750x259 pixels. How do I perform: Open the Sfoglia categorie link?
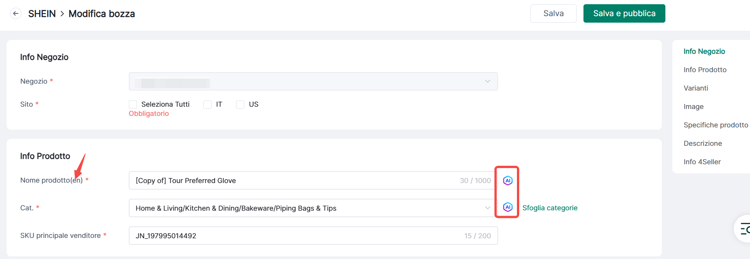point(550,208)
